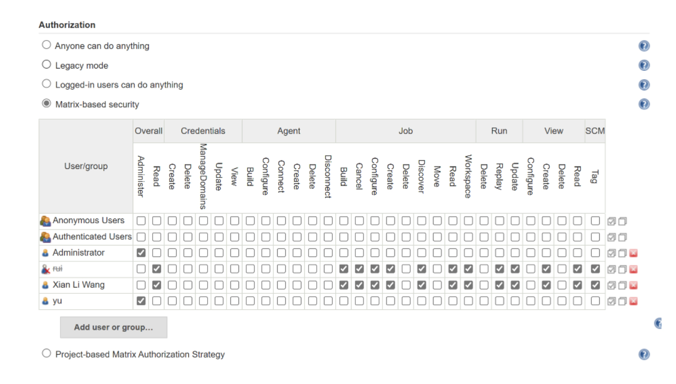Uncheck Administer for Administrator
The image size is (676, 384).
141,253
